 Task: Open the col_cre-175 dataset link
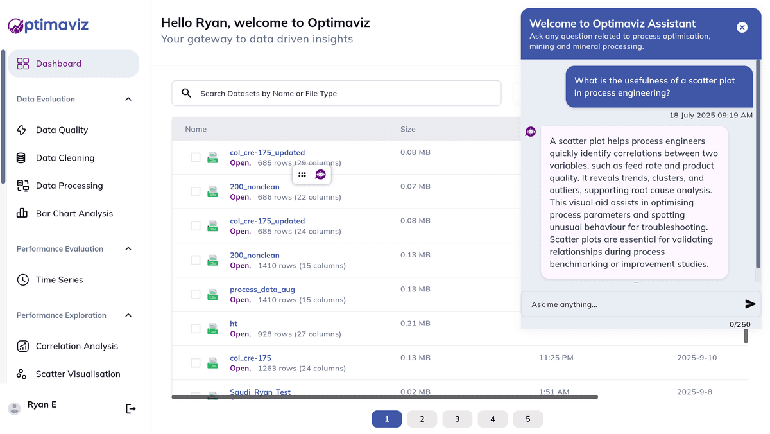point(250,358)
